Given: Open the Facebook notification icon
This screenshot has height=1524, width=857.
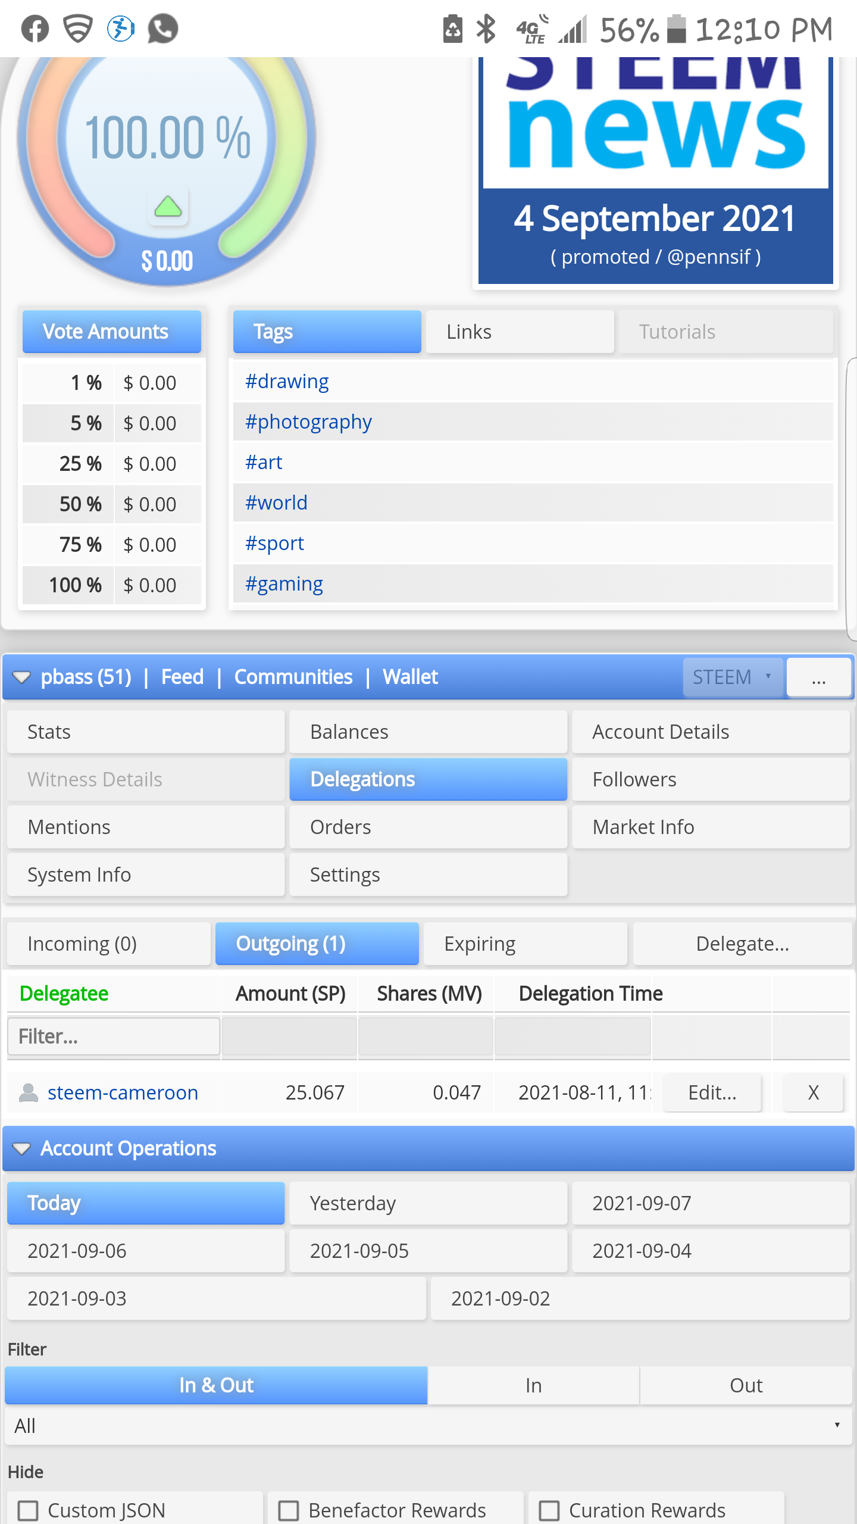Looking at the screenshot, I should (35, 29).
